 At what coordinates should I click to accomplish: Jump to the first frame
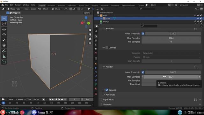pos(50,99)
